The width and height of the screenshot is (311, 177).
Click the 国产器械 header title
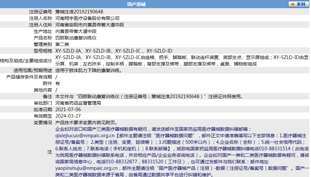[136, 4]
